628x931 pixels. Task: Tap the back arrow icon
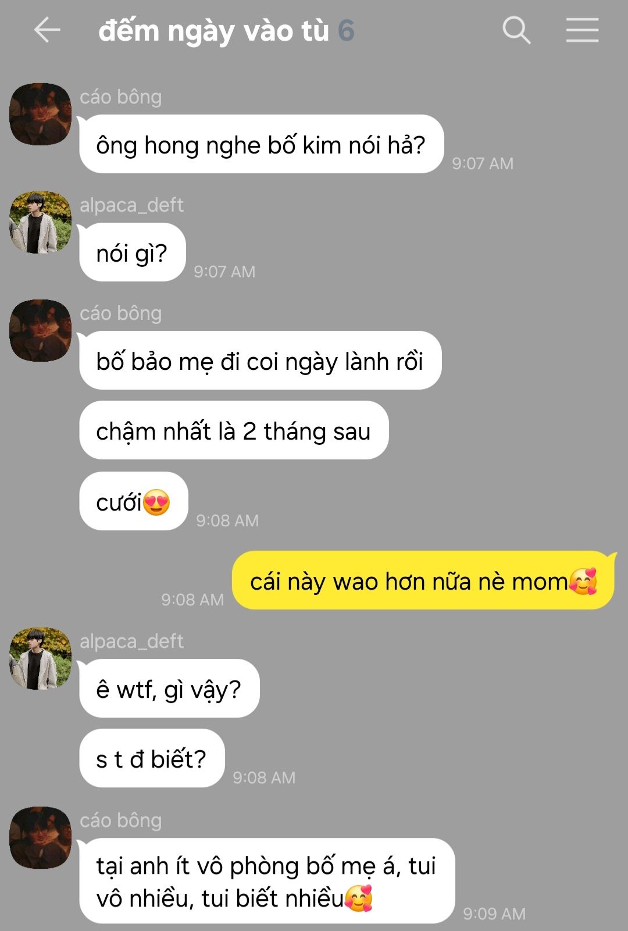click(x=47, y=30)
